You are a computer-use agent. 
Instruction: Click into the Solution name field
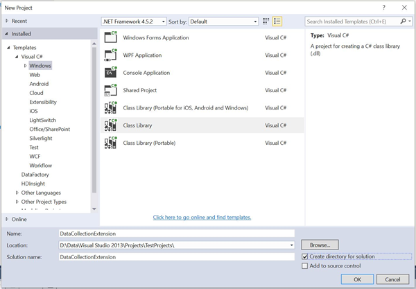point(177,257)
